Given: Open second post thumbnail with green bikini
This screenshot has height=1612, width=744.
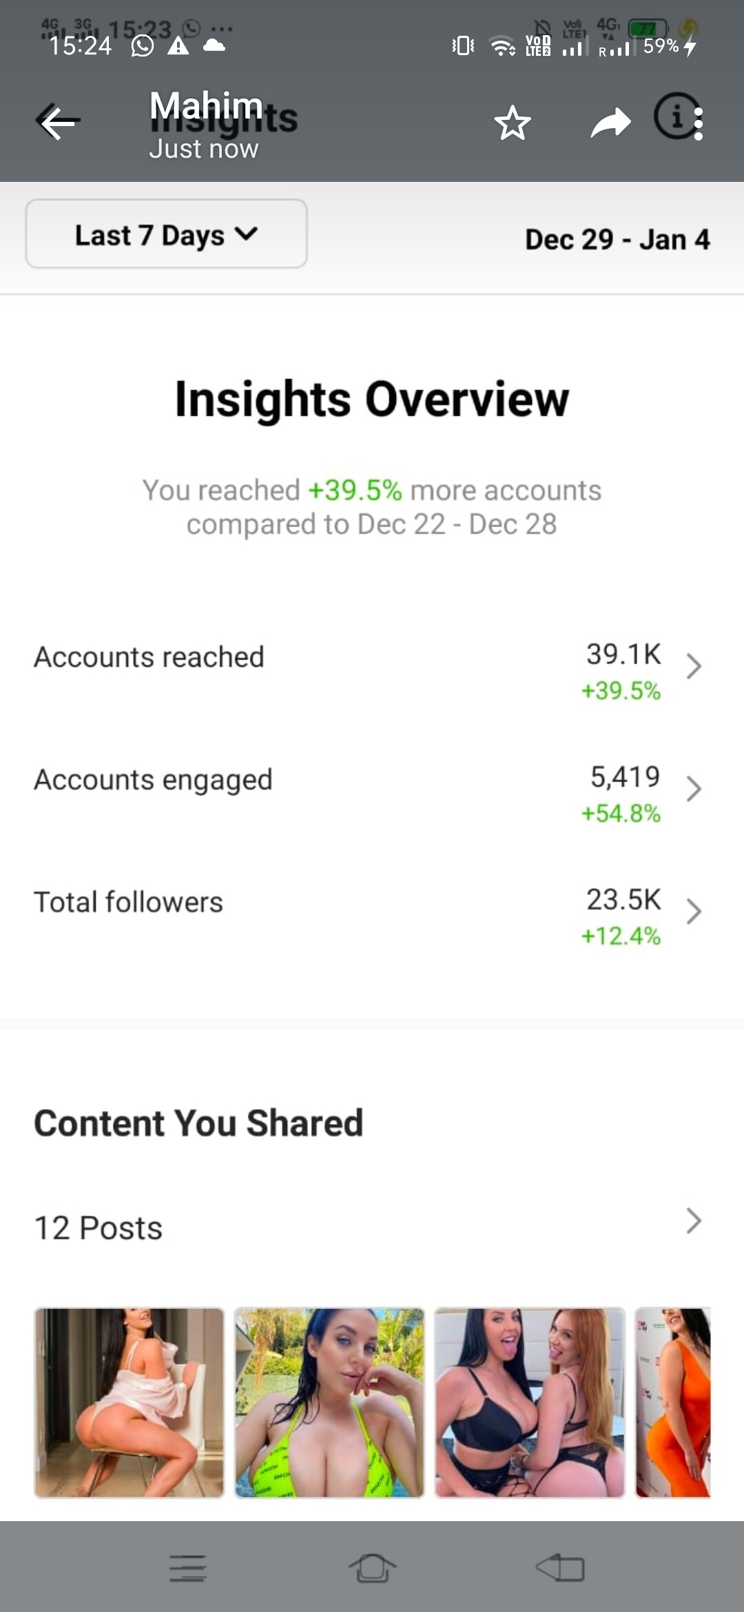Looking at the screenshot, I should (x=329, y=1403).
